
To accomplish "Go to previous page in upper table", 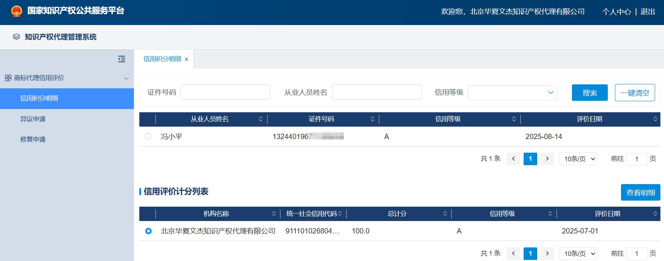I will (513, 159).
